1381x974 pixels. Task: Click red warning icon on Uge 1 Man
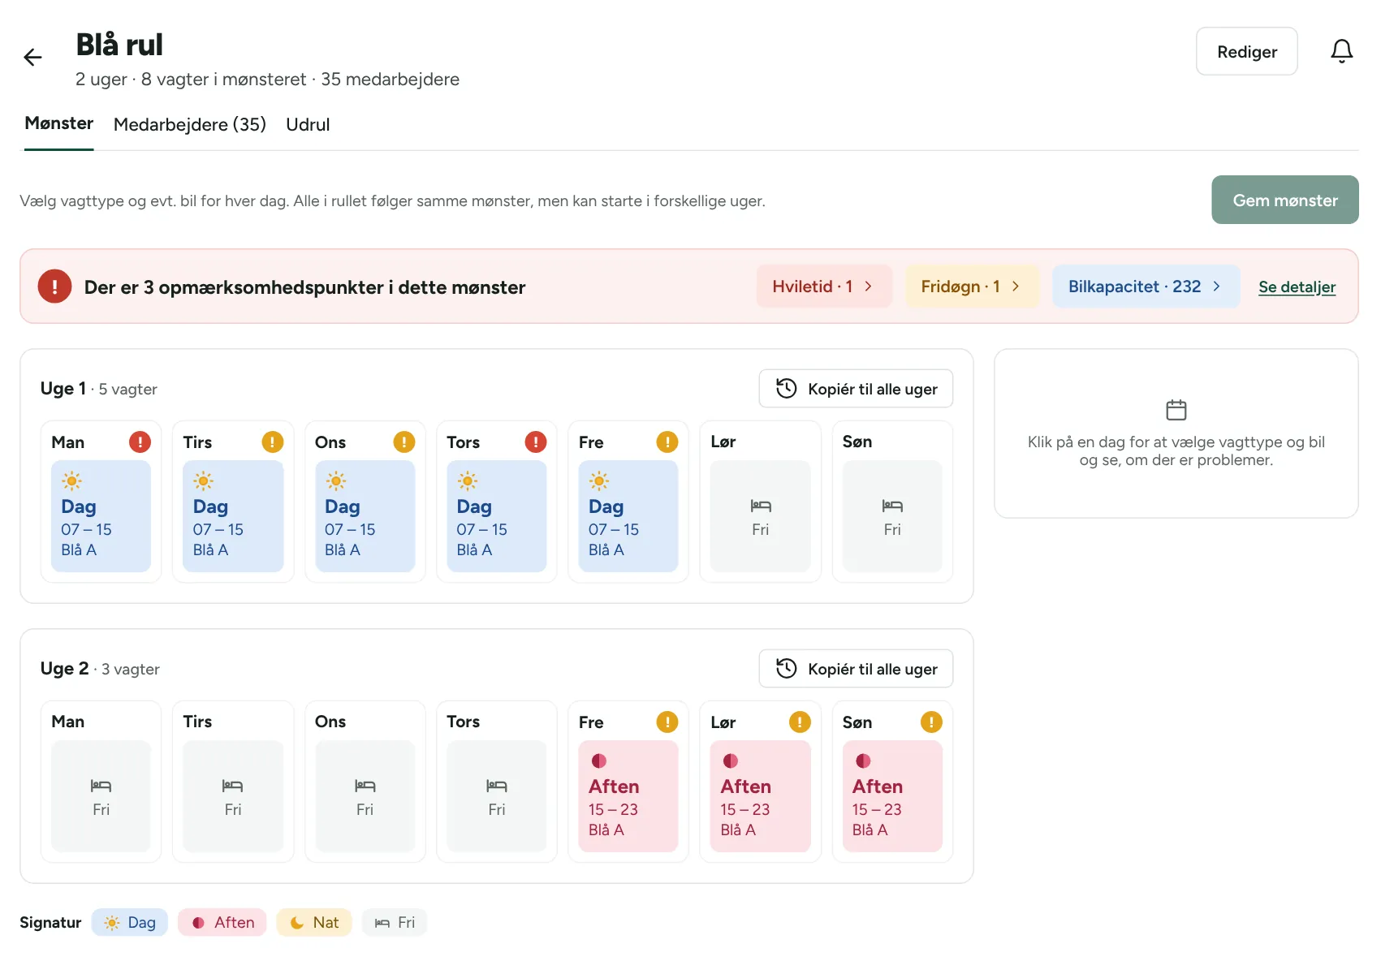pos(140,442)
